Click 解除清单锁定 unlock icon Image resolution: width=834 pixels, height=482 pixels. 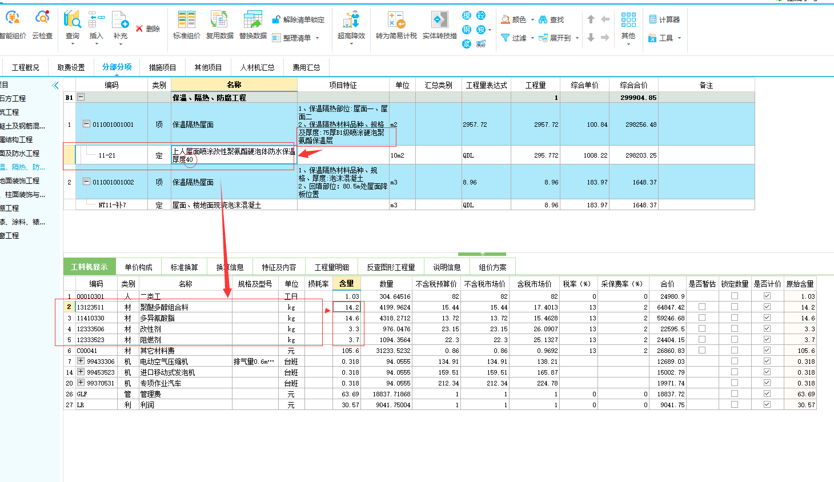[x=276, y=19]
